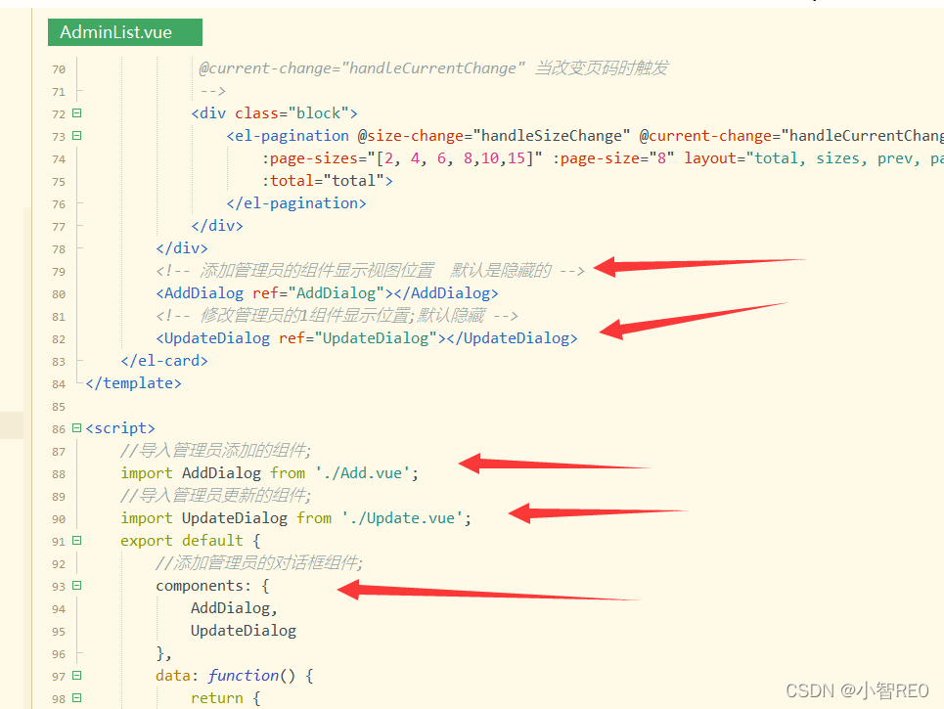
Task: Click the closing '</el-card>' tag
Action: coord(164,361)
